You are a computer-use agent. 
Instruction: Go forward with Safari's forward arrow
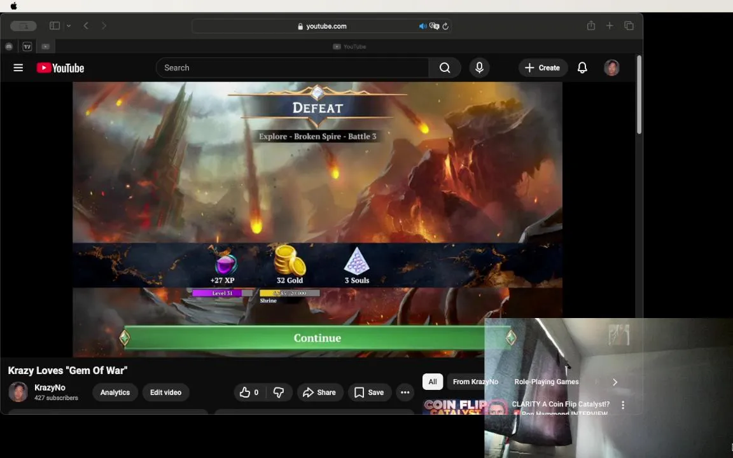pyautogui.click(x=104, y=25)
